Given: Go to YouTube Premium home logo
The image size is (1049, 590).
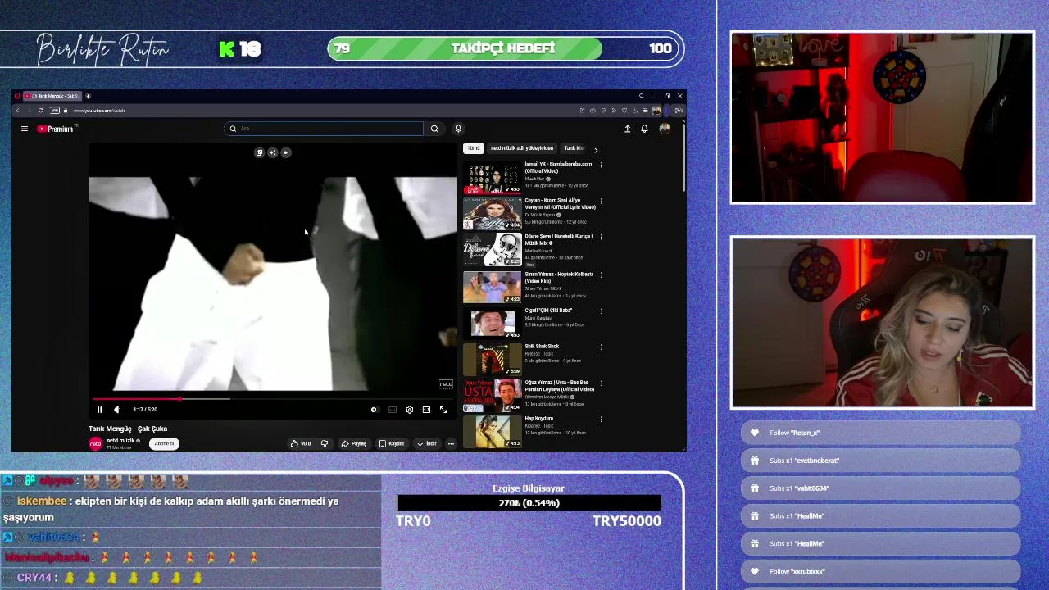Looking at the screenshot, I should tap(56, 129).
